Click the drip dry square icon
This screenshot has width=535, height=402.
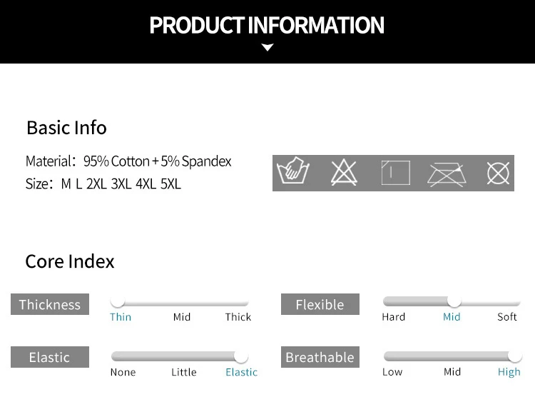395,173
